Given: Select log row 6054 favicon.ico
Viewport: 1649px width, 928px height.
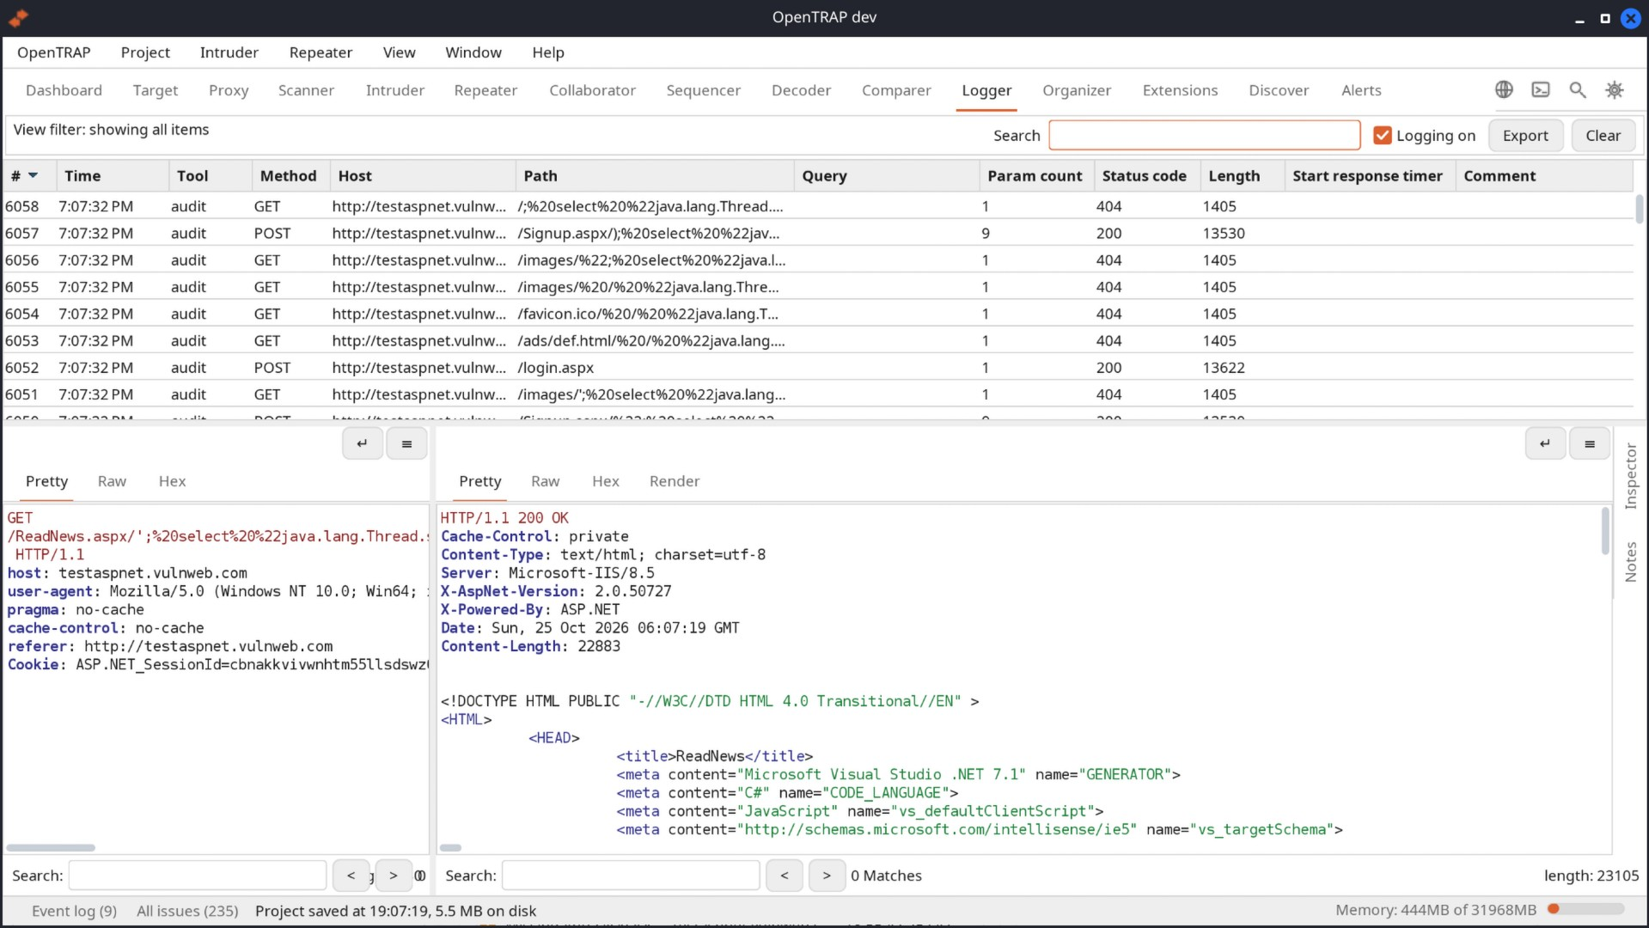Looking at the screenshot, I should (x=818, y=314).
